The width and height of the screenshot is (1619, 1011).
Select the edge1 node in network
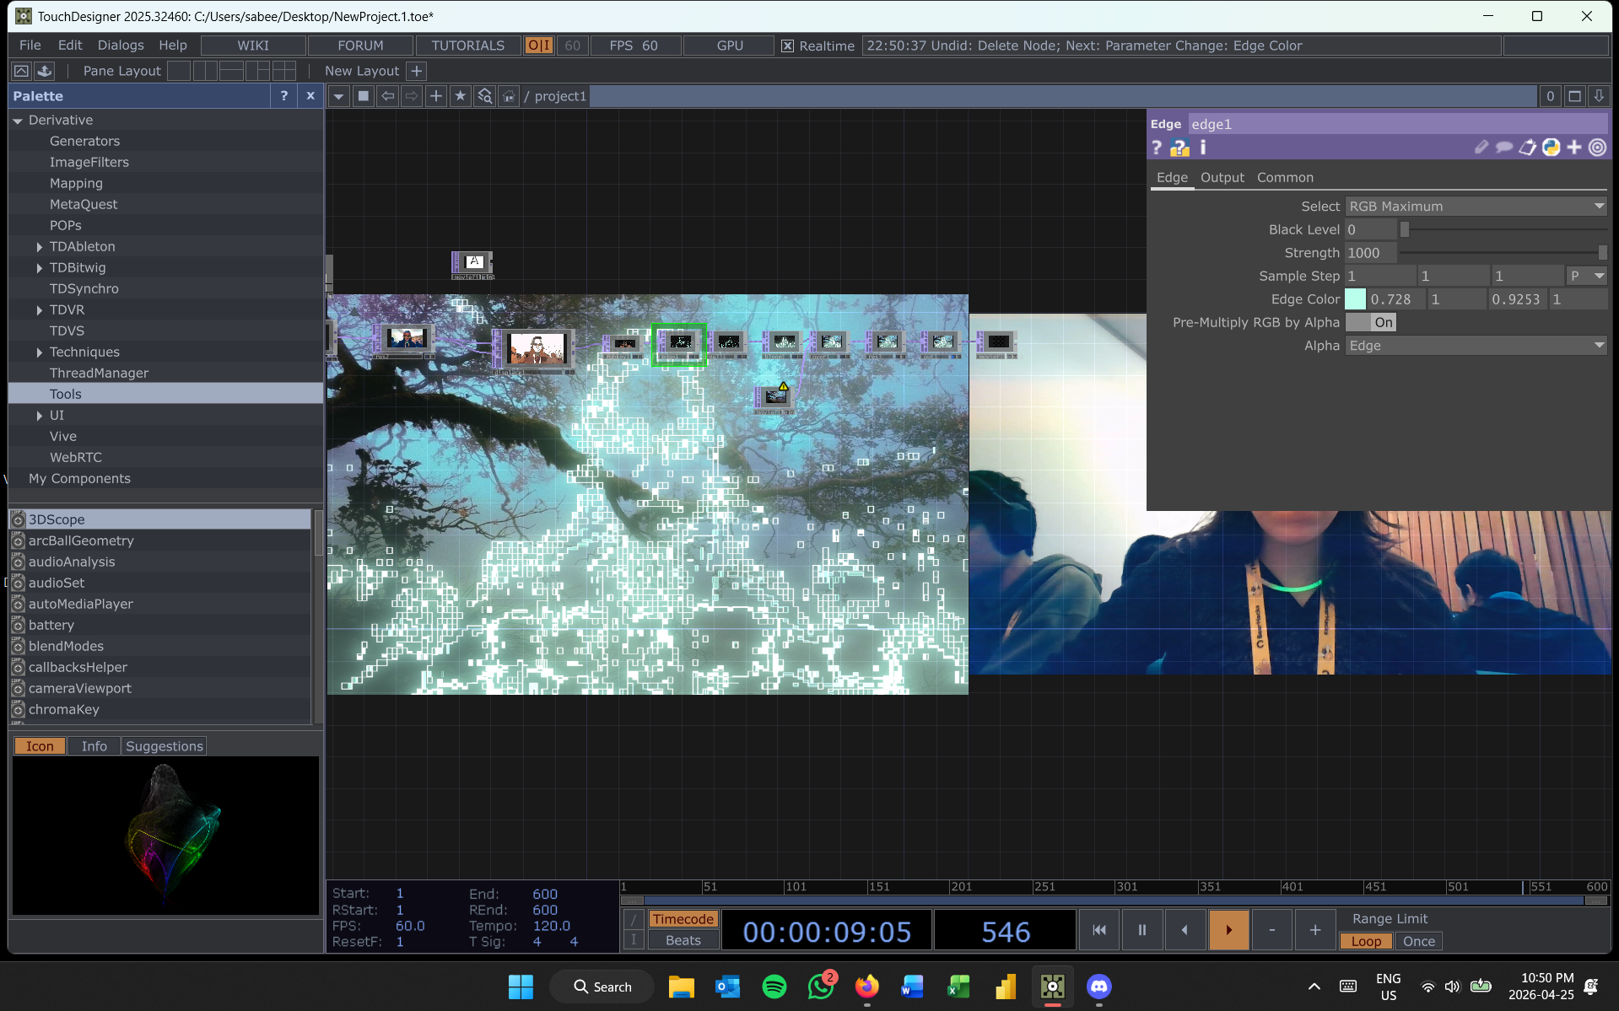(679, 342)
